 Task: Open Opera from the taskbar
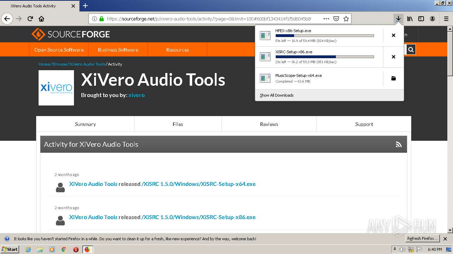(76, 249)
